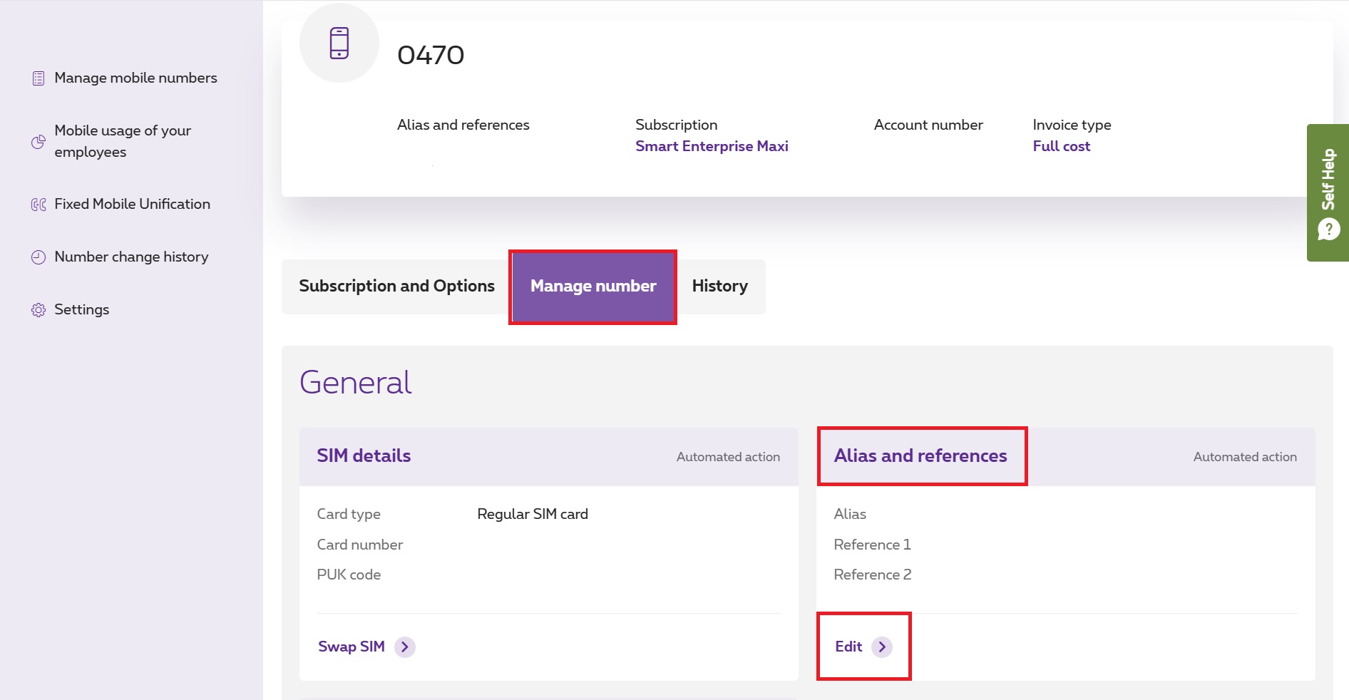Click the pie chart icon for mobile usage
The height and width of the screenshot is (700, 1349).
pyautogui.click(x=39, y=142)
